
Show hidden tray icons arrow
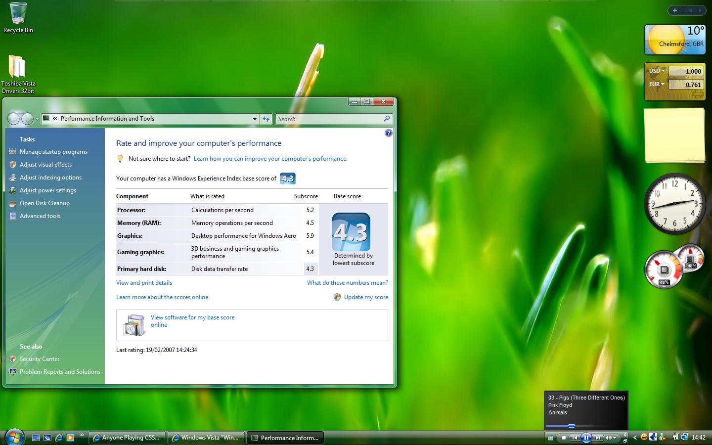click(635, 438)
